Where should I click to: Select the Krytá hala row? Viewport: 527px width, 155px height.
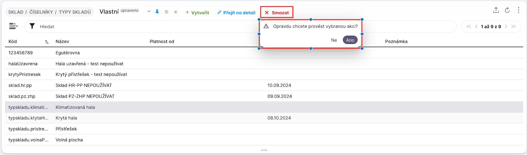point(67,118)
